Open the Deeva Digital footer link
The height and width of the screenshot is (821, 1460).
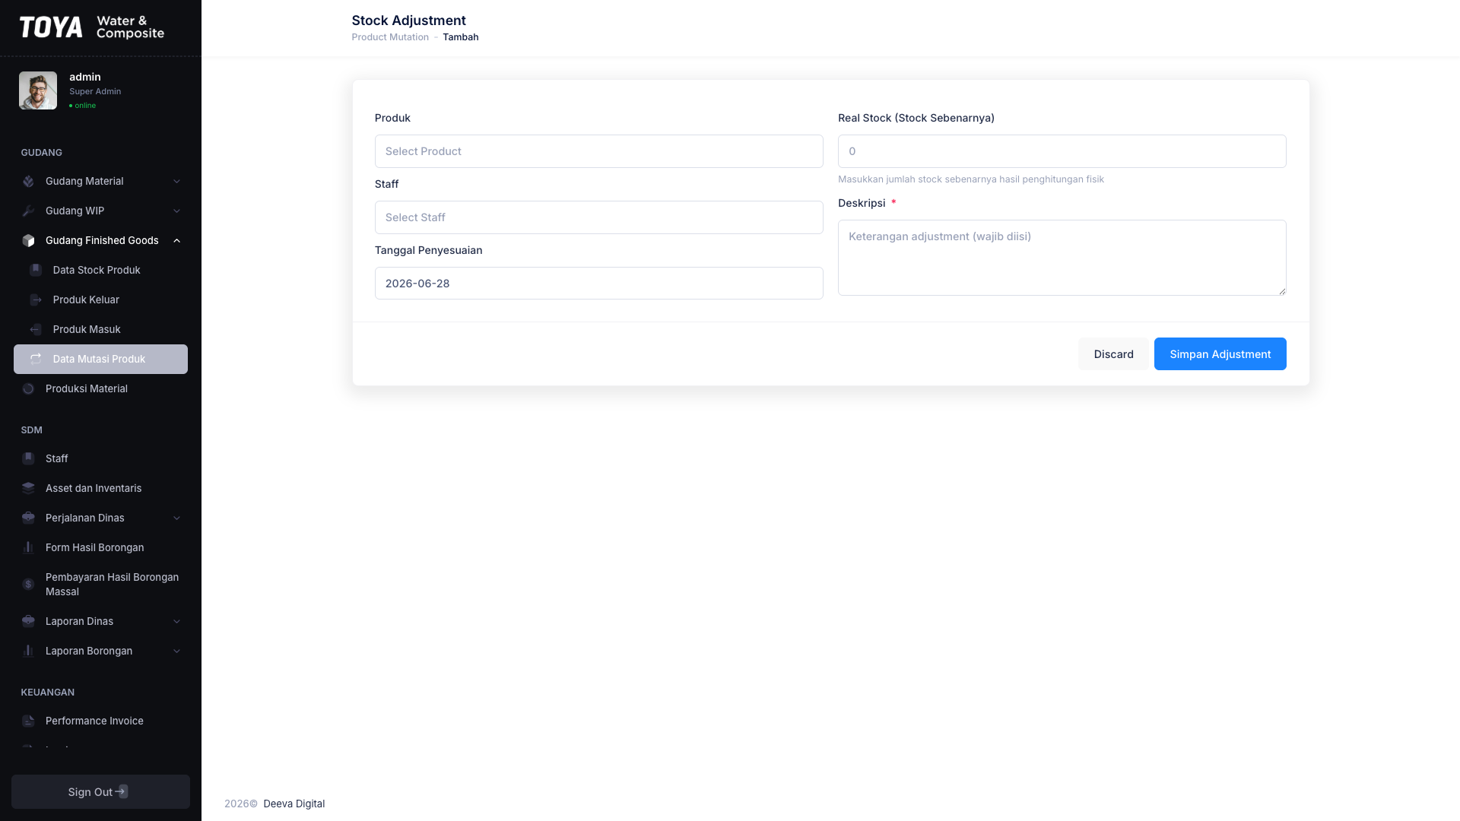(294, 804)
